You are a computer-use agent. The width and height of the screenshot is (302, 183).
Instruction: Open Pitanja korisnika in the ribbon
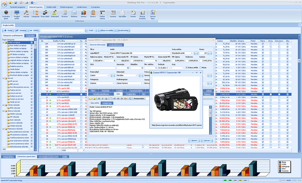[142, 15]
